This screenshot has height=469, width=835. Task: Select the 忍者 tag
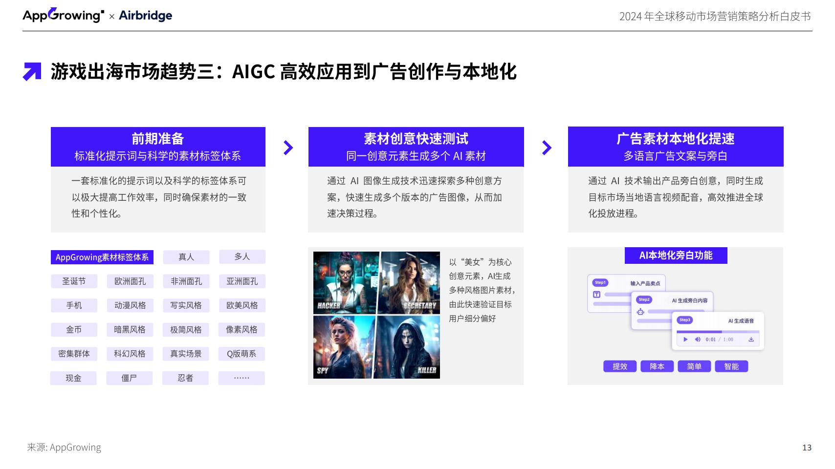pyautogui.click(x=185, y=378)
